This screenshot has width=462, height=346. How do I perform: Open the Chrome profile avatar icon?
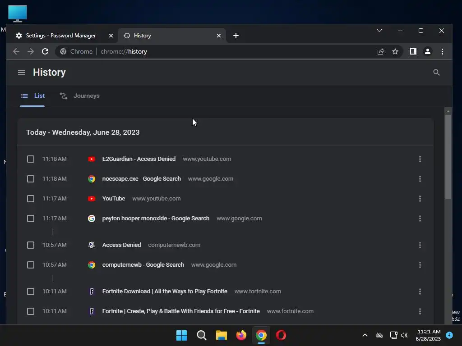click(428, 51)
